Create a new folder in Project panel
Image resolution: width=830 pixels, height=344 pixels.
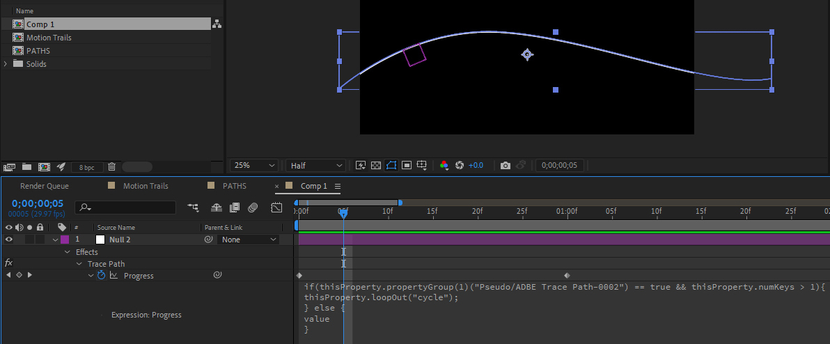coord(26,166)
